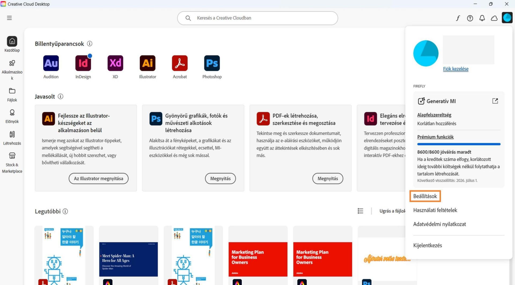Open the fonts (f) icon
The height and width of the screenshot is (285, 515).
pyautogui.click(x=458, y=18)
